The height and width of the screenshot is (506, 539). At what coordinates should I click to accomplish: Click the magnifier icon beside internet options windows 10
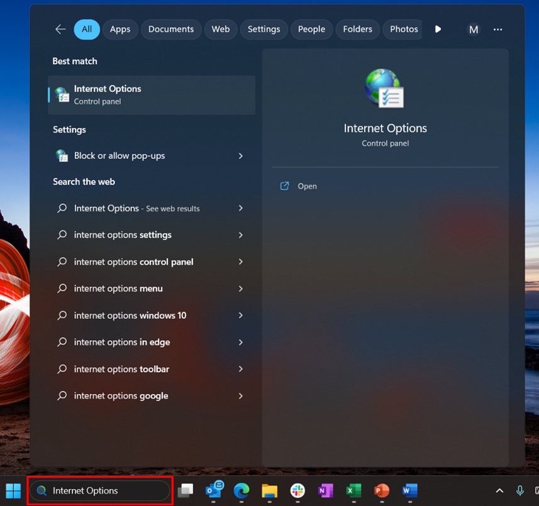pos(62,315)
